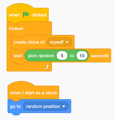Click the bottom bar of the forever block
The height and width of the screenshot is (120, 115).
click(29, 67)
